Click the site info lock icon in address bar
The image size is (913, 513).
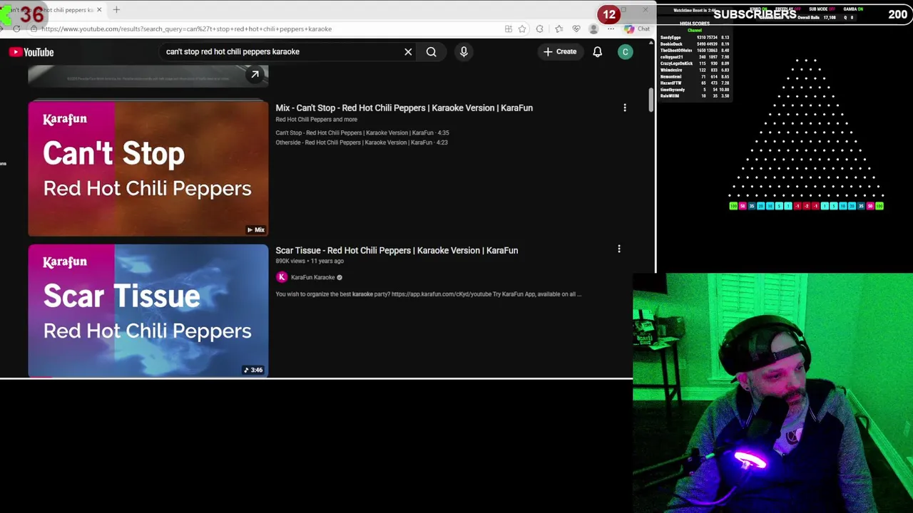click(34, 29)
